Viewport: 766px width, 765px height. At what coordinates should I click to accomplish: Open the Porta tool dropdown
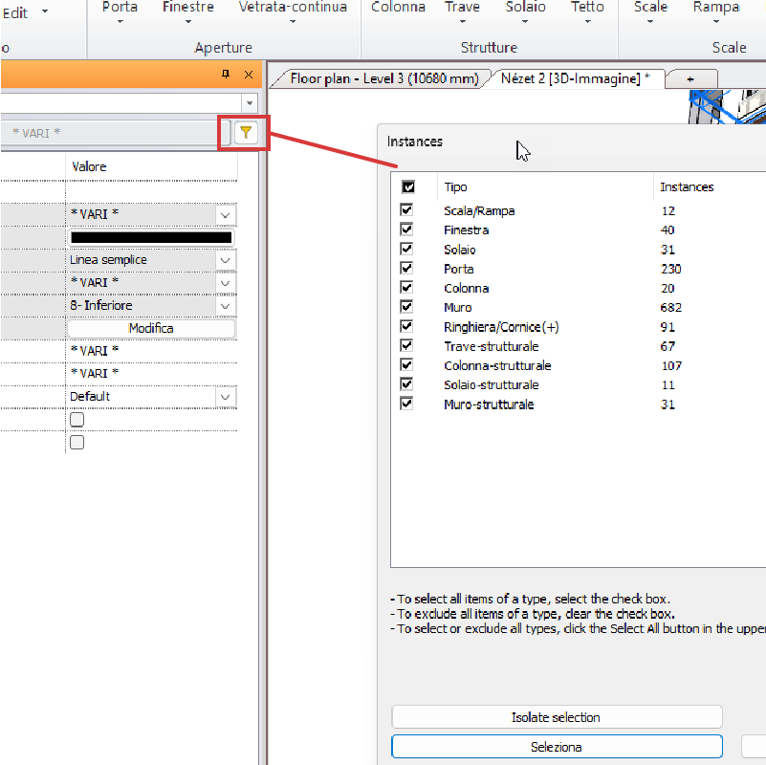(x=120, y=21)
